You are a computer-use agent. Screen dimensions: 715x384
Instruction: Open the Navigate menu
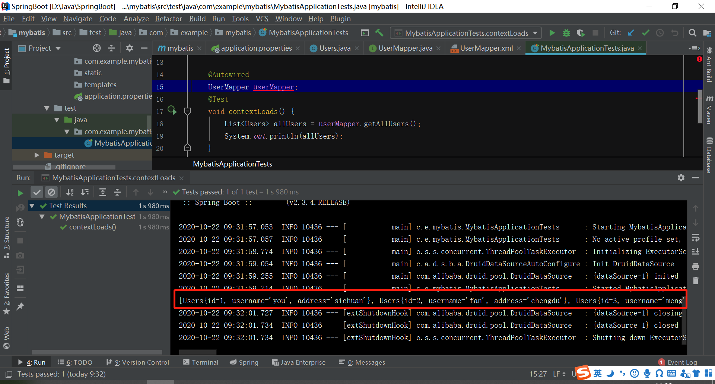tap(77, 19)
